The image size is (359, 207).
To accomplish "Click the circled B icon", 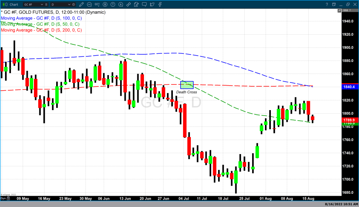I will pos(105,4).
